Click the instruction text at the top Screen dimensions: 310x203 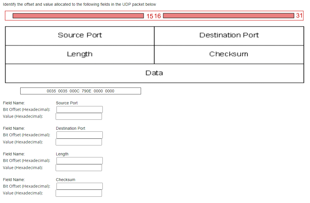[x=79, y=4]
